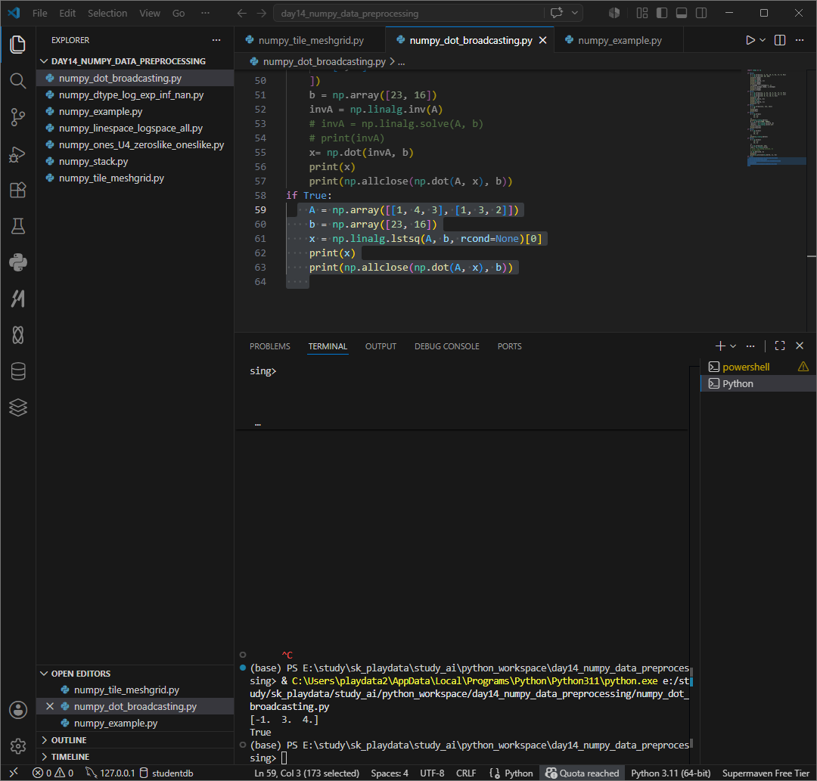Open the Selection menu
This screenshot has height=781, width=817.
pos(107,14)
